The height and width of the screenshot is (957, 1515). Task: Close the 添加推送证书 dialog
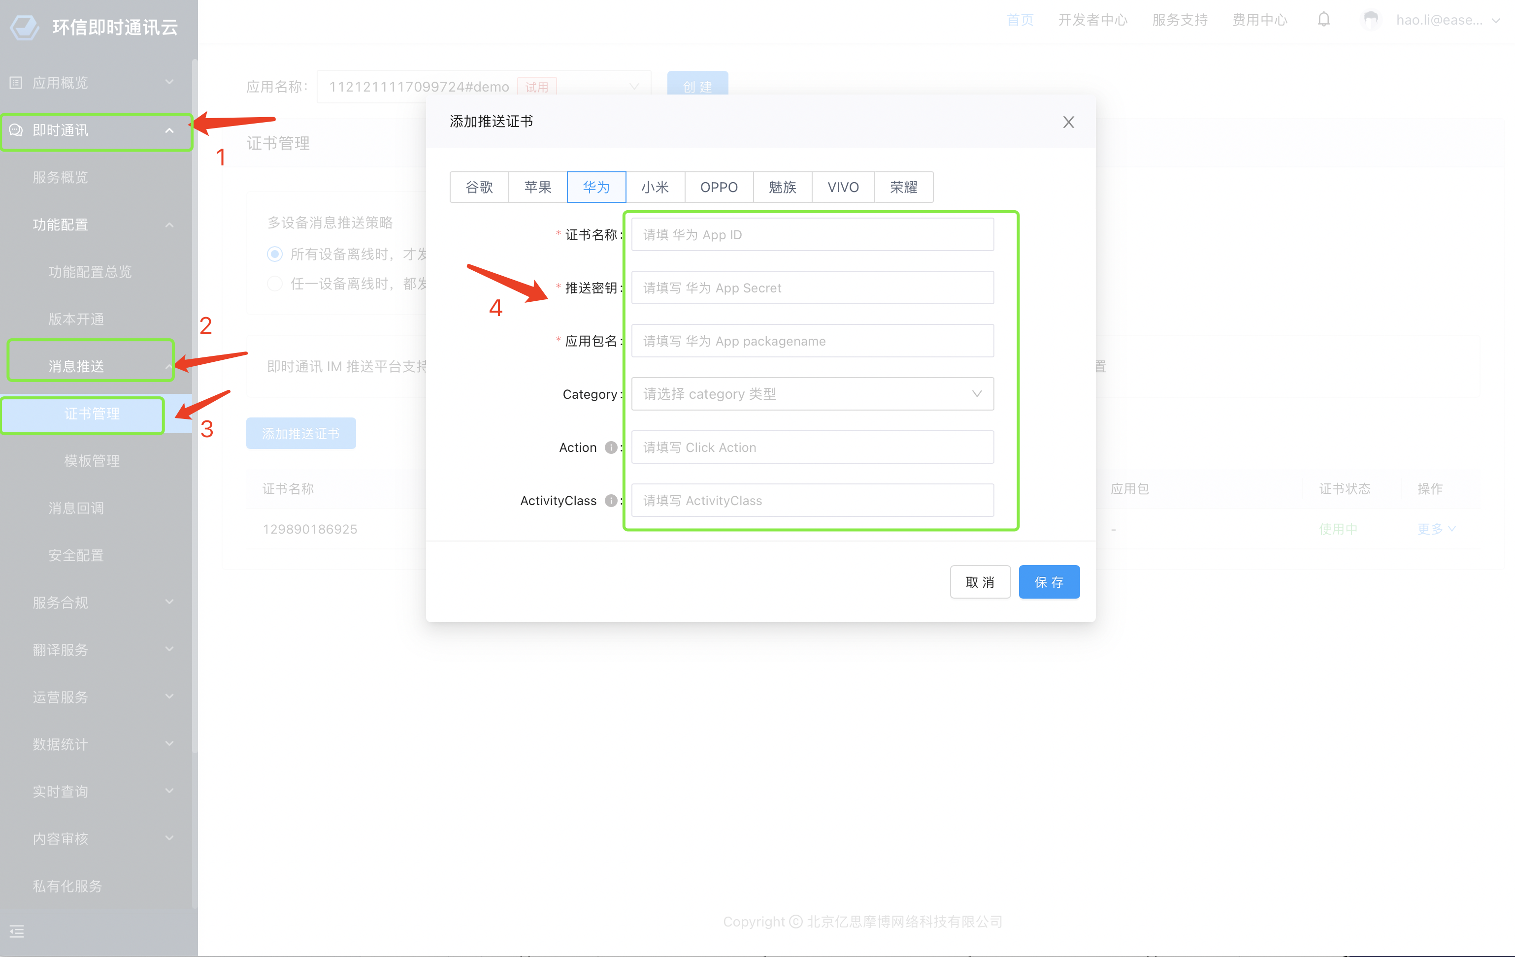click(x=1068, y=122)
